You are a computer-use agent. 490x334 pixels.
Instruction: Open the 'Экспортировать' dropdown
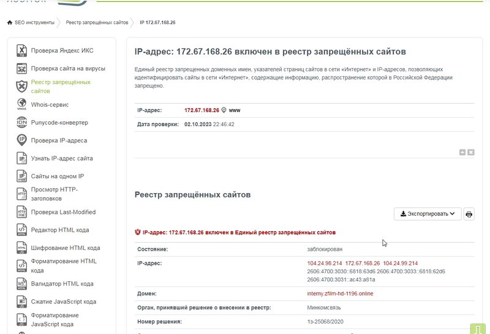click(x=428, y=214)
